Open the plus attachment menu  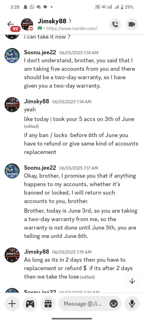tap(12, 304)
